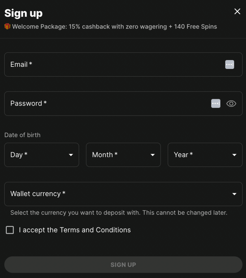Show password with the eye icon
This screenshot has width=246, height=278.
(x=231, y=103)
